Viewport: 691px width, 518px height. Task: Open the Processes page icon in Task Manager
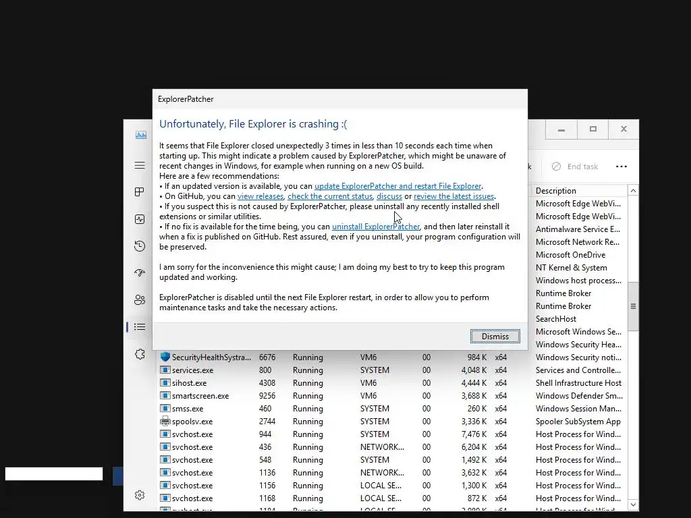coord(140,192)
